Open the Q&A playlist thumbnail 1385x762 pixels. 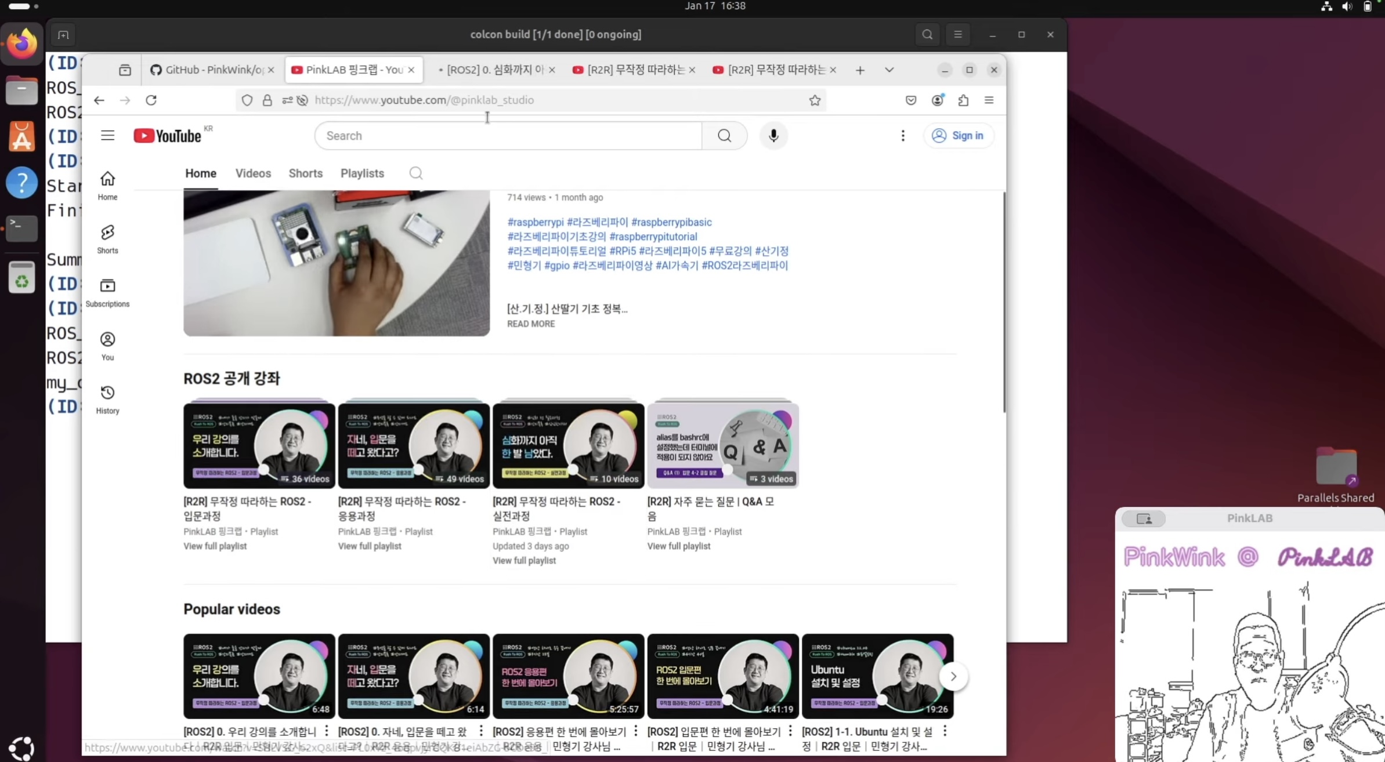(x=722, y=445)
